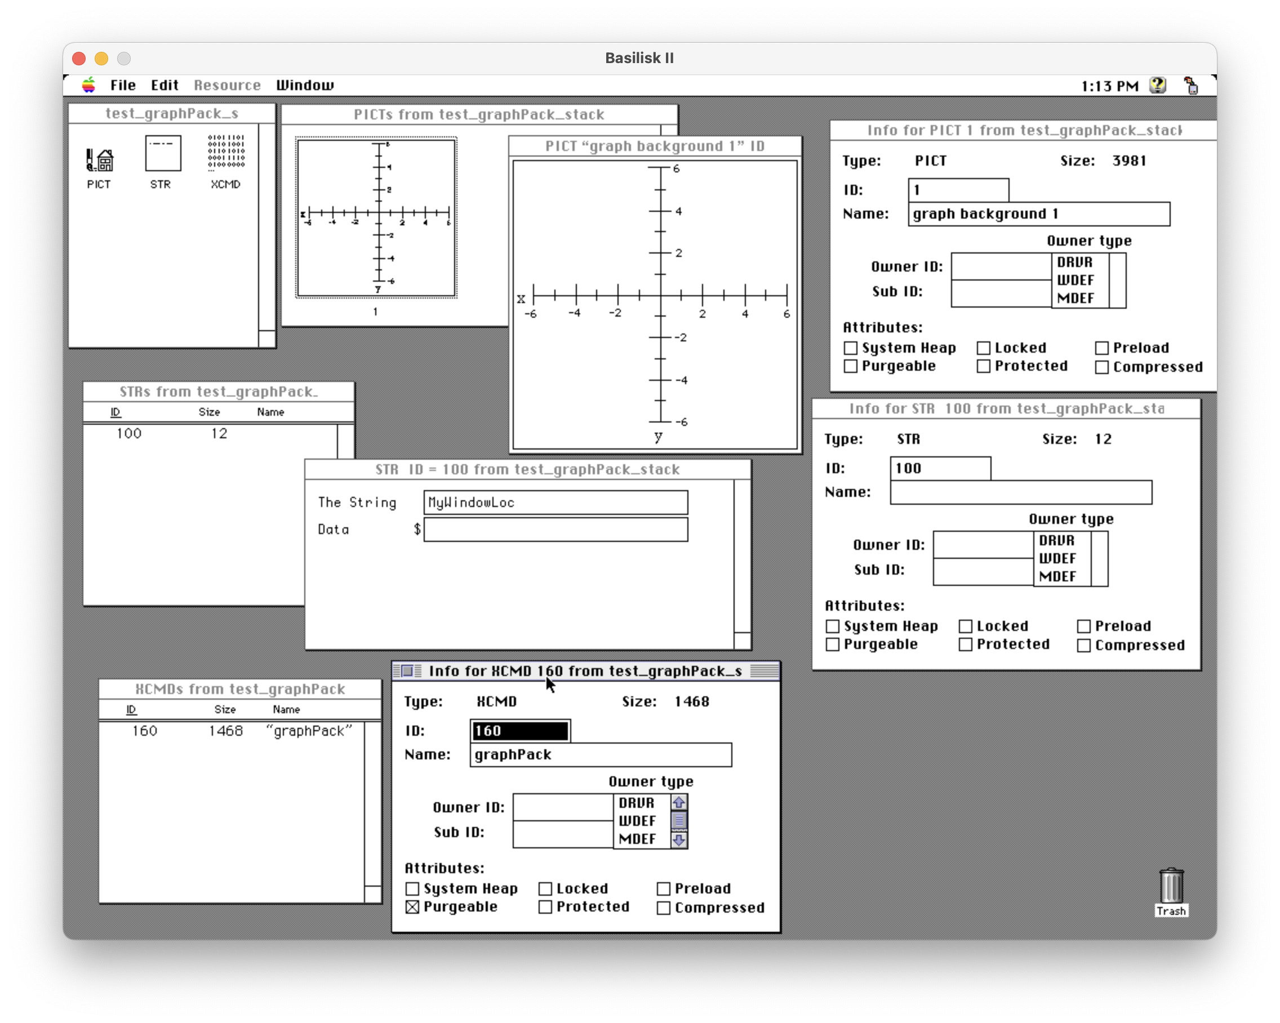Image resolution: width=1280 pixels, height=1023 pixels.
Task: Click Owner type scrollbar thumb in the XCMD info window
Action: [679, 821]
